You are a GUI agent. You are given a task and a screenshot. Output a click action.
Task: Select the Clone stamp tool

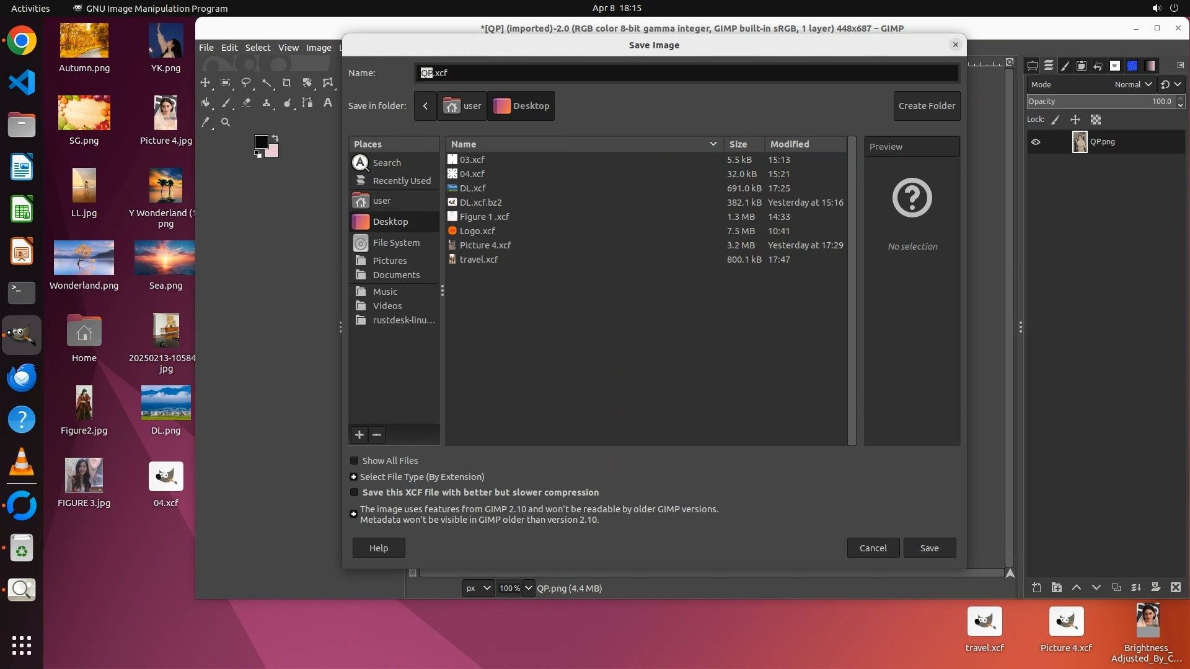click(267, 103)
